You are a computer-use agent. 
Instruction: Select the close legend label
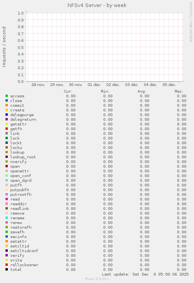click(x=16, y=101)
